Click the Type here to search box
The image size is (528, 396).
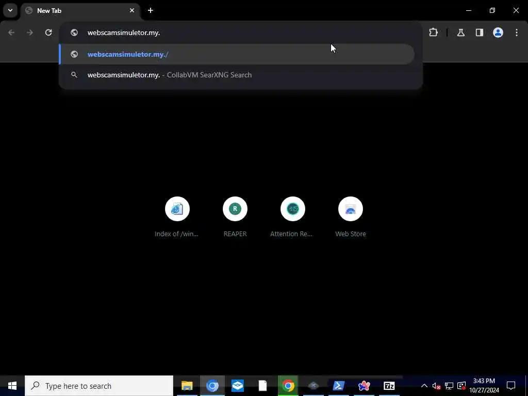(x=99, y=386)
